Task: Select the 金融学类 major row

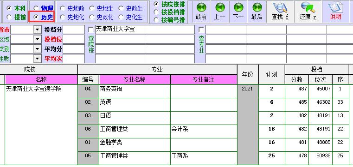Action: [135, 145]
